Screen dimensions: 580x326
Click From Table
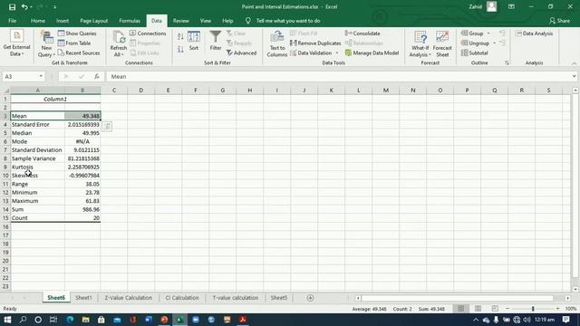coord(74,43)
